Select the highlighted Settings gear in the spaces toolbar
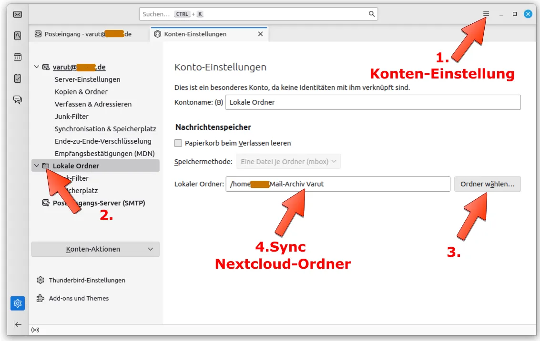Image resolution: width=540 pixels, height=341 pixels. 17,303
